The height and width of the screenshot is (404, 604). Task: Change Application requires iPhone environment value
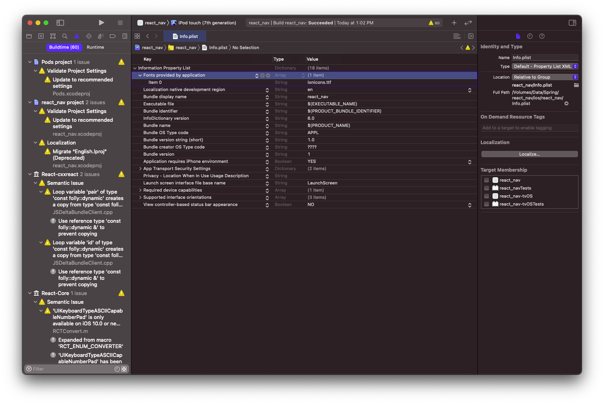pos(470,162)
